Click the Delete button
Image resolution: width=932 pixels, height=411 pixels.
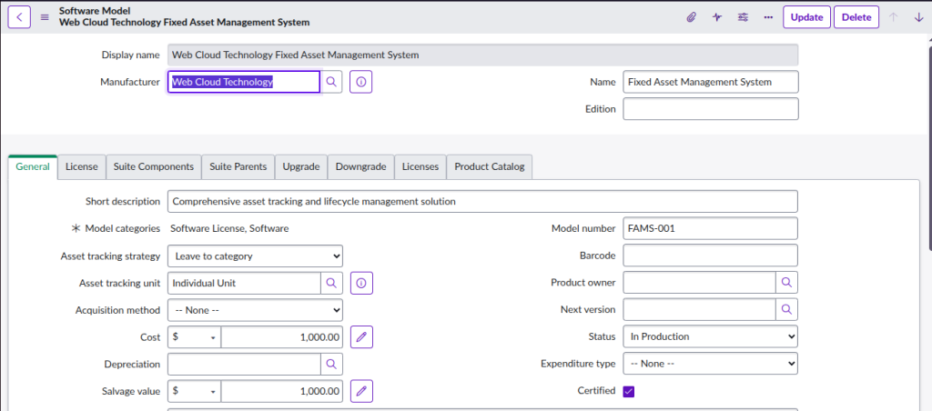(x=856, y=17)
